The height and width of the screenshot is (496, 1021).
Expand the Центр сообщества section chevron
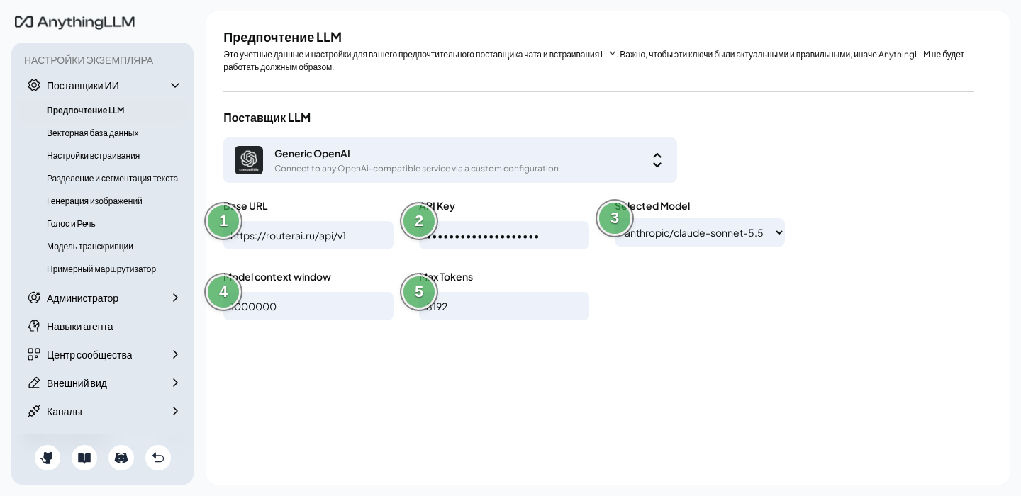[x=175, y=355]
